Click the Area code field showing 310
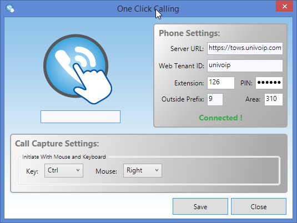This screenshot has height=223, width=297. tap(274, 99)
